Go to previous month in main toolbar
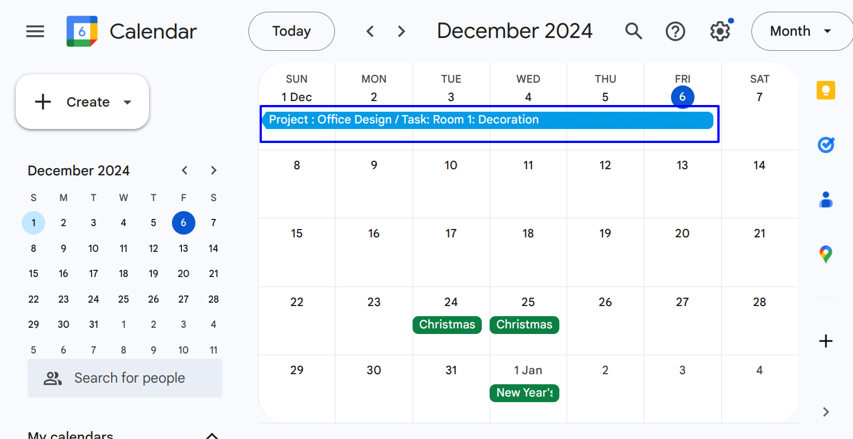Image resolution: width=853 pixels, height=439 pixels. click(x=370, y=31)
